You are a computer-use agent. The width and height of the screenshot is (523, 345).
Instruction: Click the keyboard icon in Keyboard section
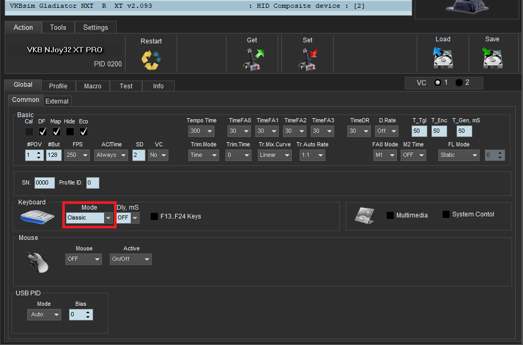(x=37, y=217)
